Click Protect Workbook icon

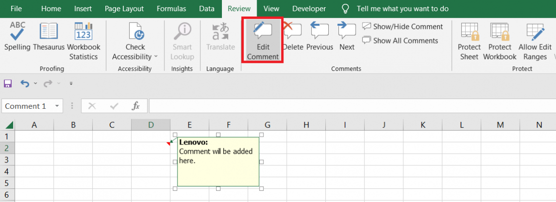click(499, 40)
